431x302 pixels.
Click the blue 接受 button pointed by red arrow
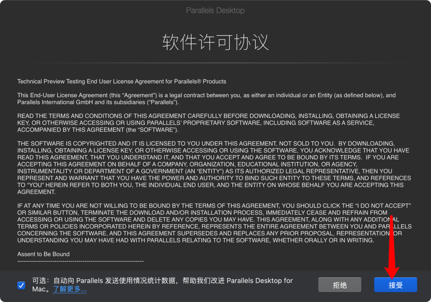click(395, 284)
